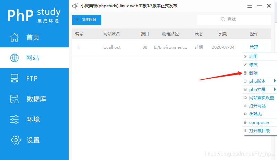
Task: Click the localhost domain cell
Action: coord(112,47)
